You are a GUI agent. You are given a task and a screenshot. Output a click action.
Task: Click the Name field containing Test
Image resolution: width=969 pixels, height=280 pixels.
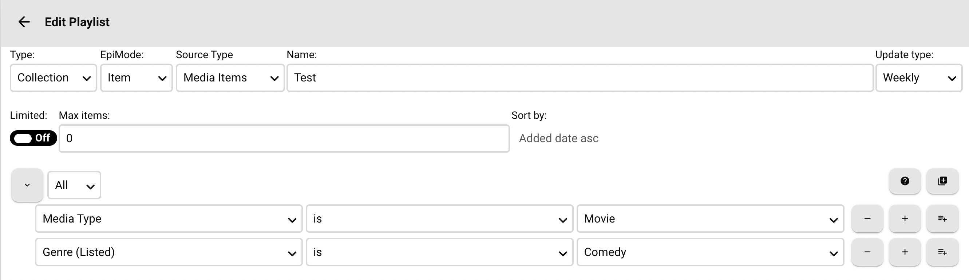click(x=580, y=78)
